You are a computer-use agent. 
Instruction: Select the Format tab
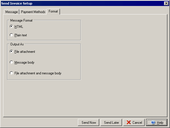click(53, 11)
